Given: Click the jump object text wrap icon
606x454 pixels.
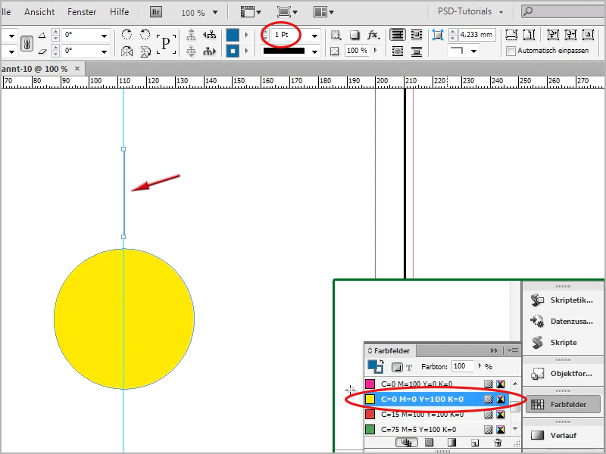Looking at the screenshot, I should 416,51.
